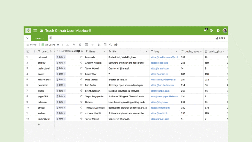Open the Users tab dropdown caret
This screenshot has width=252, height=142.
point(44,38)
